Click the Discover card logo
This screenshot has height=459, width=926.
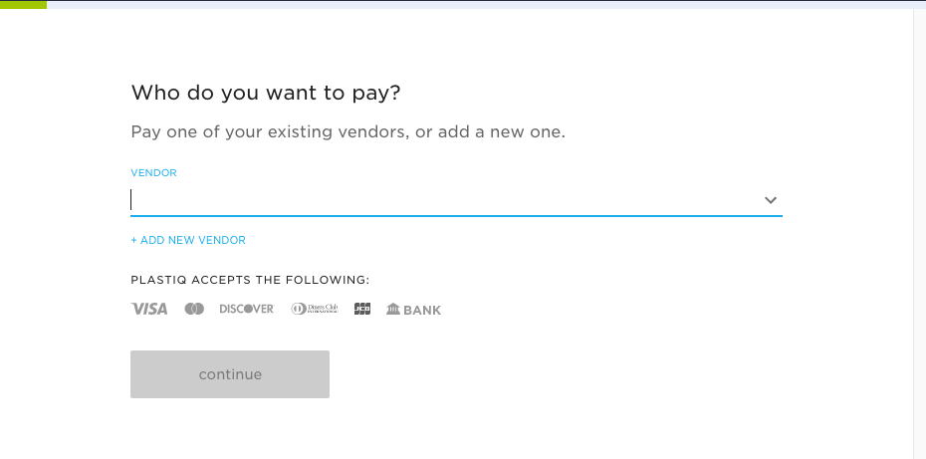(247, 309)
